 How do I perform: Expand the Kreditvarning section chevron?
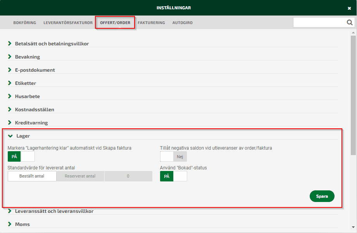coord(10,123)
